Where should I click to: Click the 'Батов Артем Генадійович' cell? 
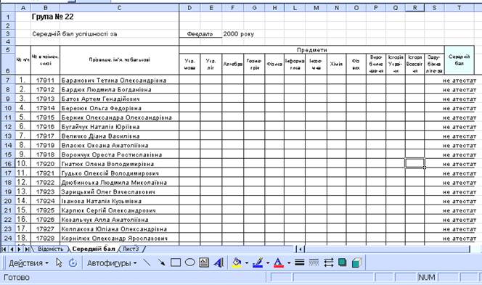coord(120,99)
